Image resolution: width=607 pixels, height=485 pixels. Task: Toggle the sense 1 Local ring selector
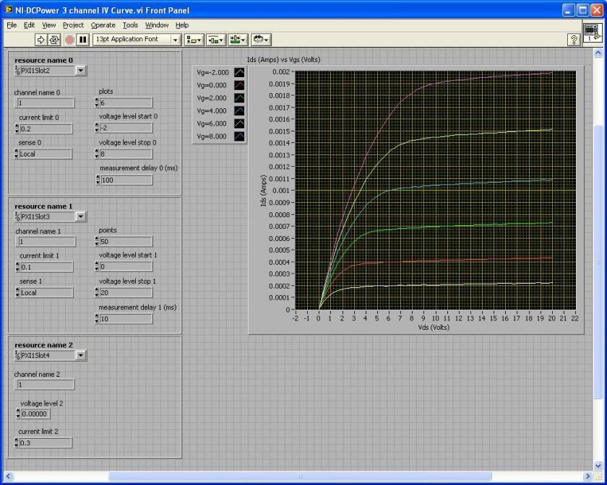45,293
